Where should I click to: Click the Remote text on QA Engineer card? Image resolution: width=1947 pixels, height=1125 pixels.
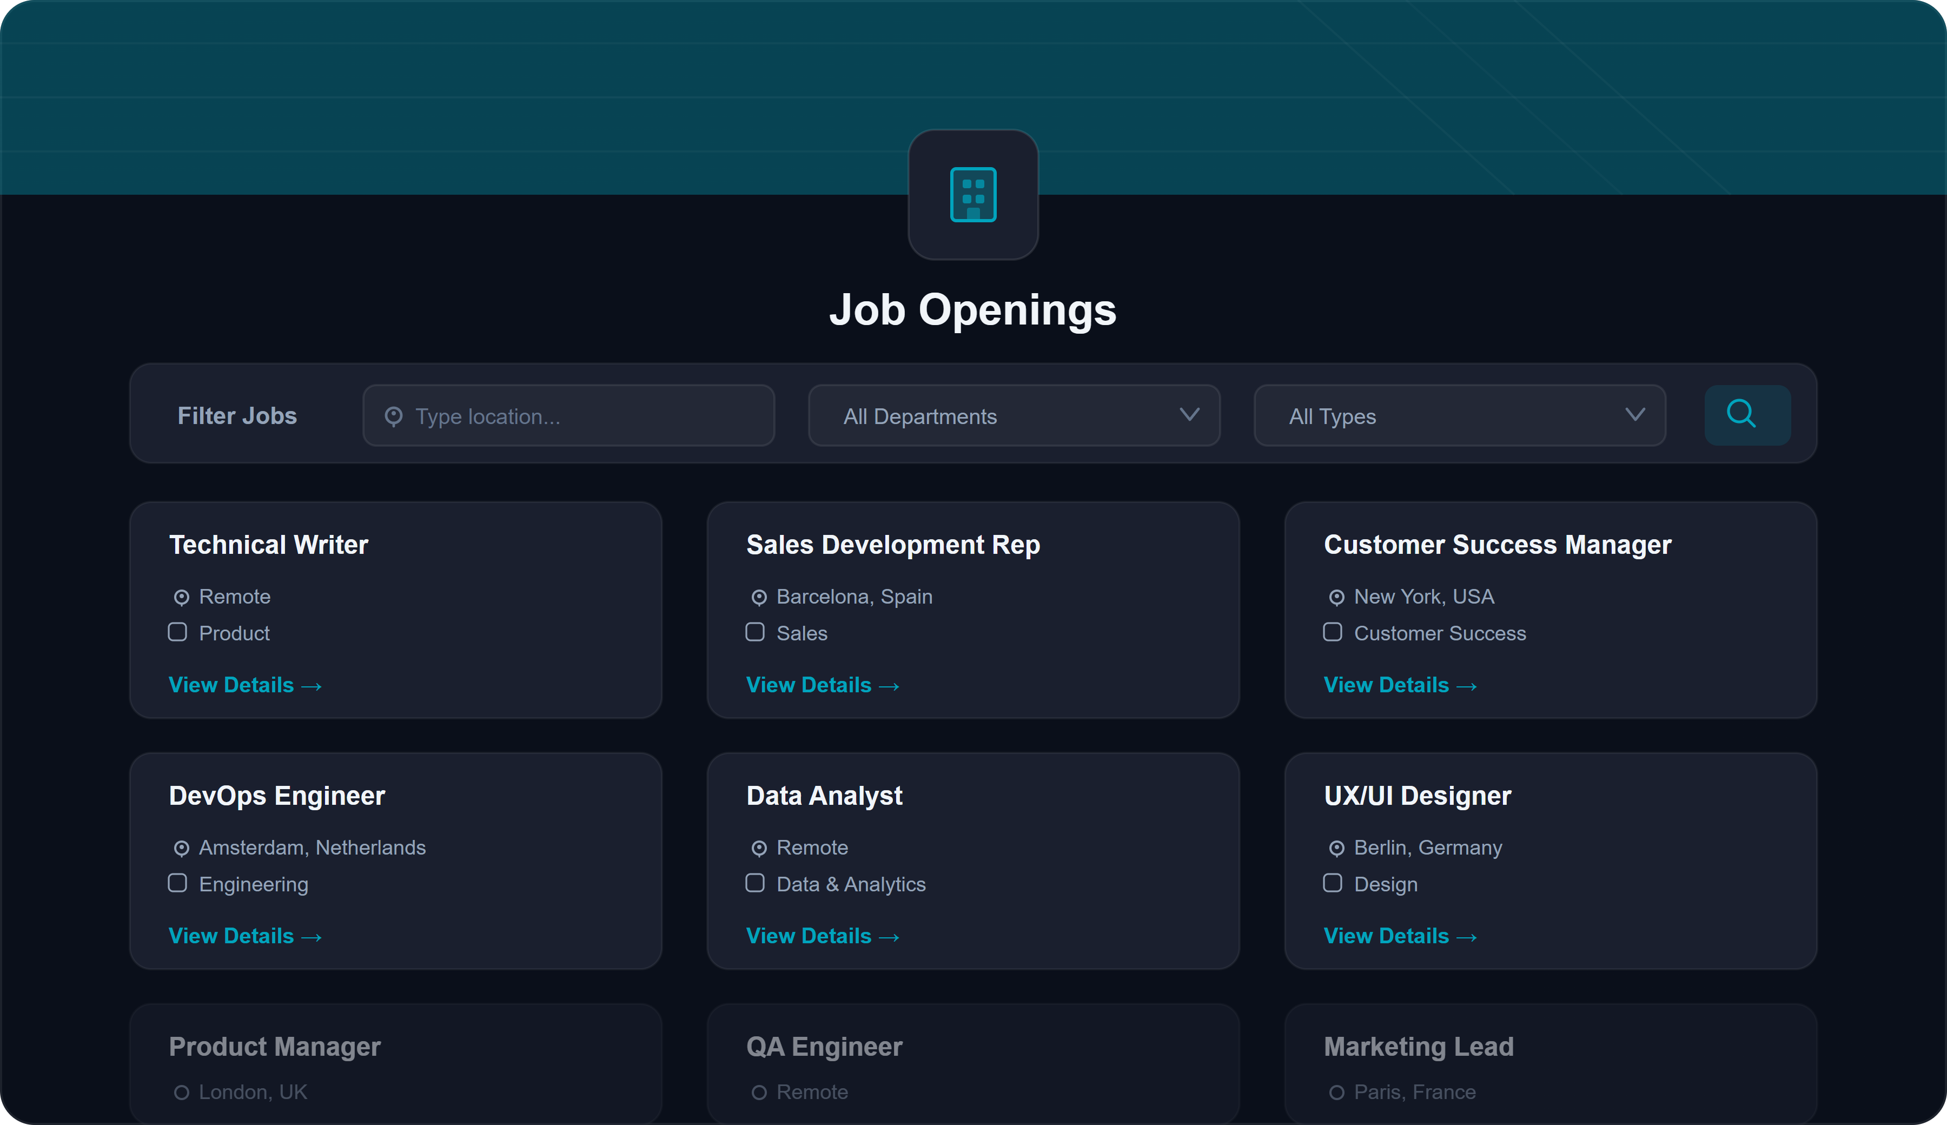coord(812,1093)
